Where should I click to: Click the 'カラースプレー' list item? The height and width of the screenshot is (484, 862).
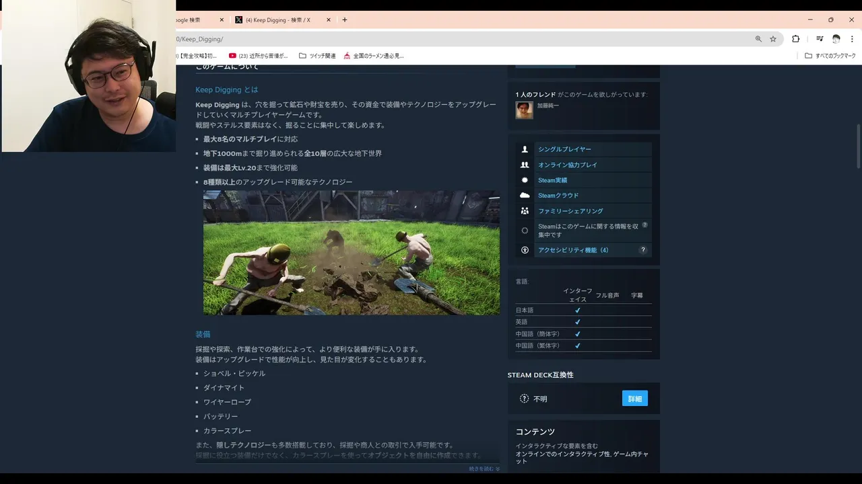click(x=228, y=431)
